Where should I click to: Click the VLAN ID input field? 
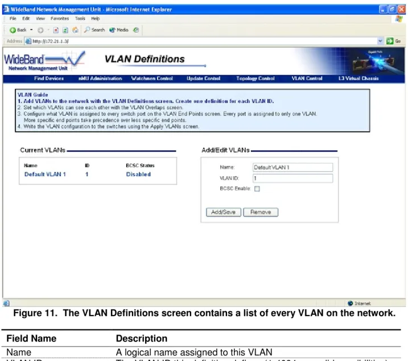pyautogui.click(x=292, y=179)
